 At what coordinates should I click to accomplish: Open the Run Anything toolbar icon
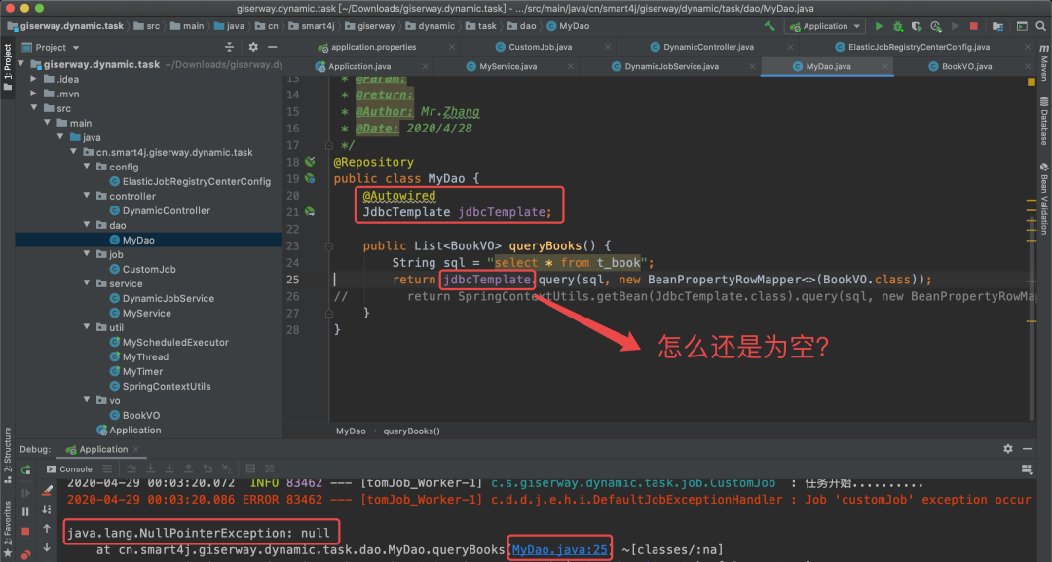point(1022,26)
